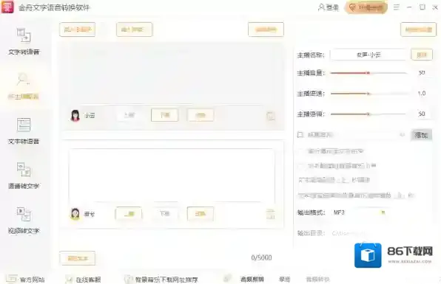Adjust the 主播音调 slider
This screenshot has width=441, height=284.
(368, 114)
